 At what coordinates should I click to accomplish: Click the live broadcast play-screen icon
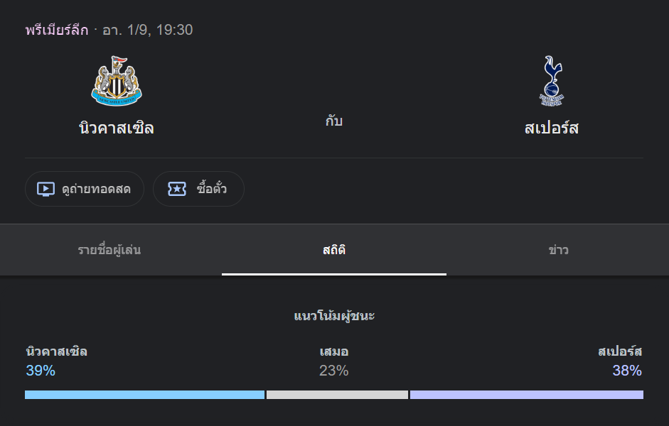[x=46, y=189]
